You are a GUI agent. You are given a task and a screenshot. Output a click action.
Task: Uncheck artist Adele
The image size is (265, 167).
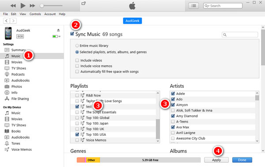click(x=173, y=93)
